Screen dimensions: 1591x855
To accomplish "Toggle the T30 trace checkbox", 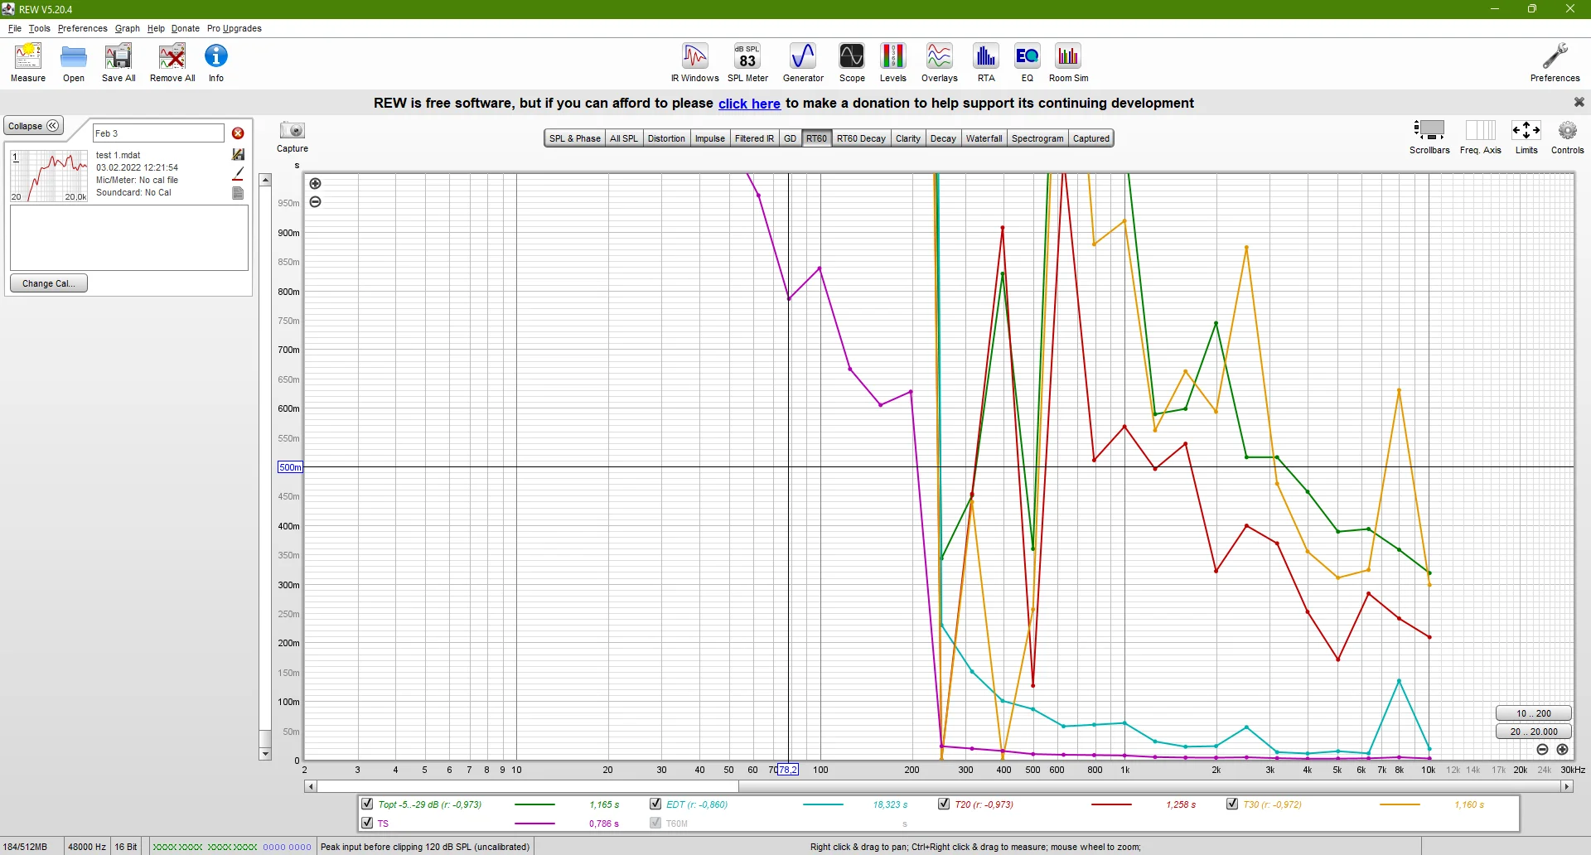I will pos(1232,804).
